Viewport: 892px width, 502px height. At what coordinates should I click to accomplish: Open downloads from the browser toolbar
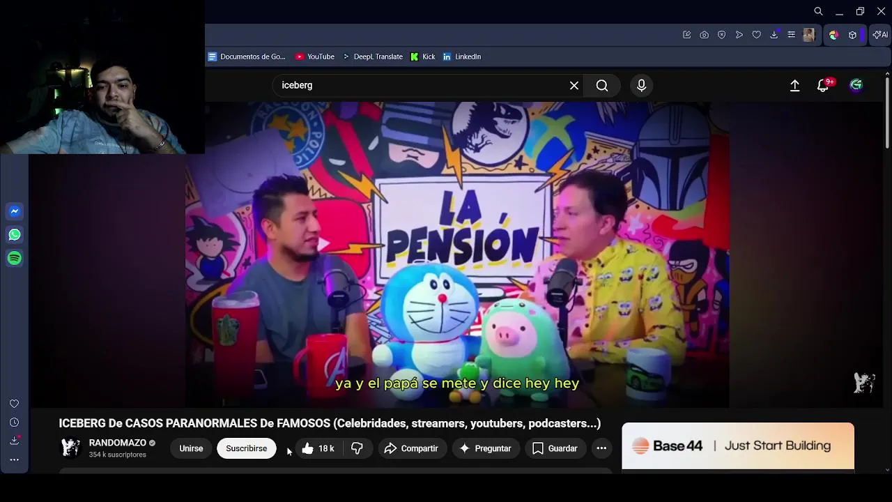tap(774, 35)
